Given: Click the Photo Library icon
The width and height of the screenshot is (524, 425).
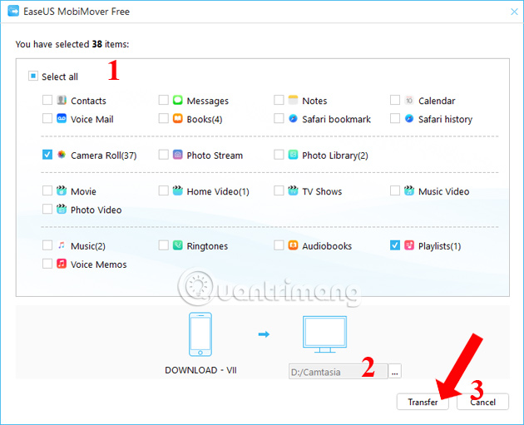Looking at the screenshot, I should pos(293,155).
